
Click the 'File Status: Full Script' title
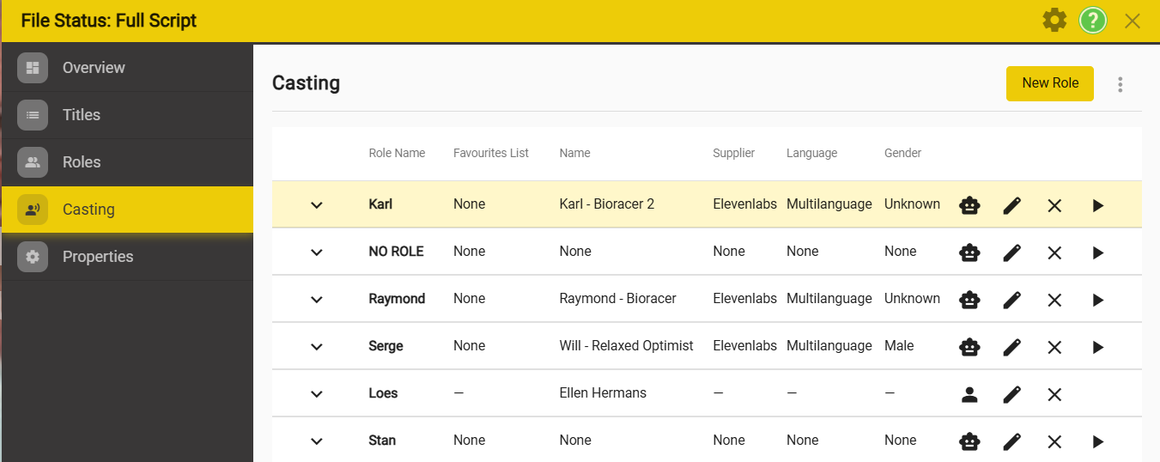point(109,21)
